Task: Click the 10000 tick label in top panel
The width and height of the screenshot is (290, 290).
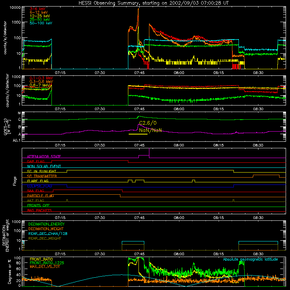Action: click(x=15, y=8)
